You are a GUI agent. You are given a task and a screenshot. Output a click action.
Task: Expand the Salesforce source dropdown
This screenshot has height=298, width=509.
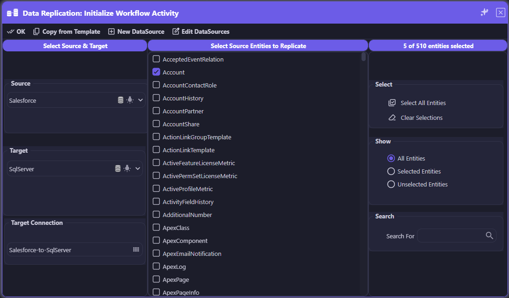click(141, 100)
